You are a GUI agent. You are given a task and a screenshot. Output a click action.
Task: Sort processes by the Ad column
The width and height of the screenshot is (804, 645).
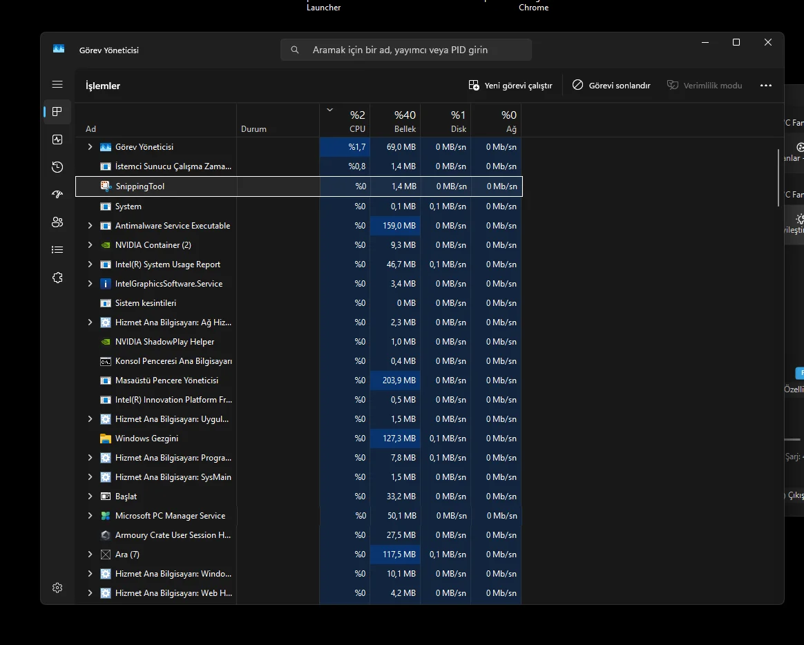point(91,129)
